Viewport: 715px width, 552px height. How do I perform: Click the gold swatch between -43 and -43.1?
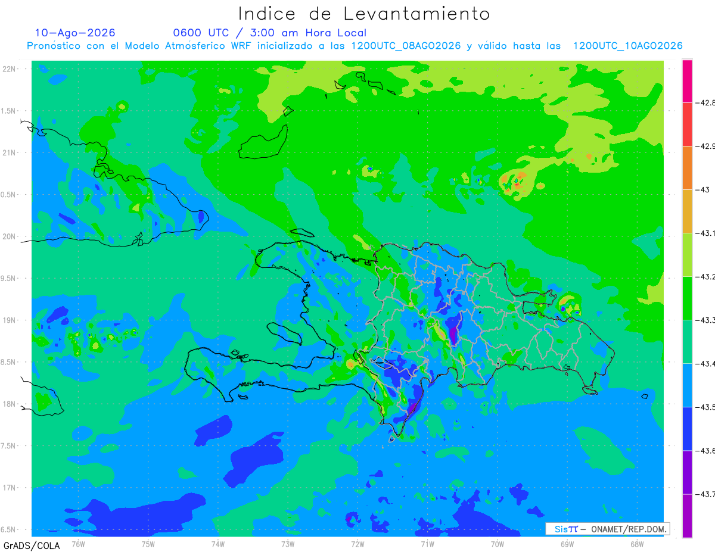pyautogui.click(x=687, y=211)
